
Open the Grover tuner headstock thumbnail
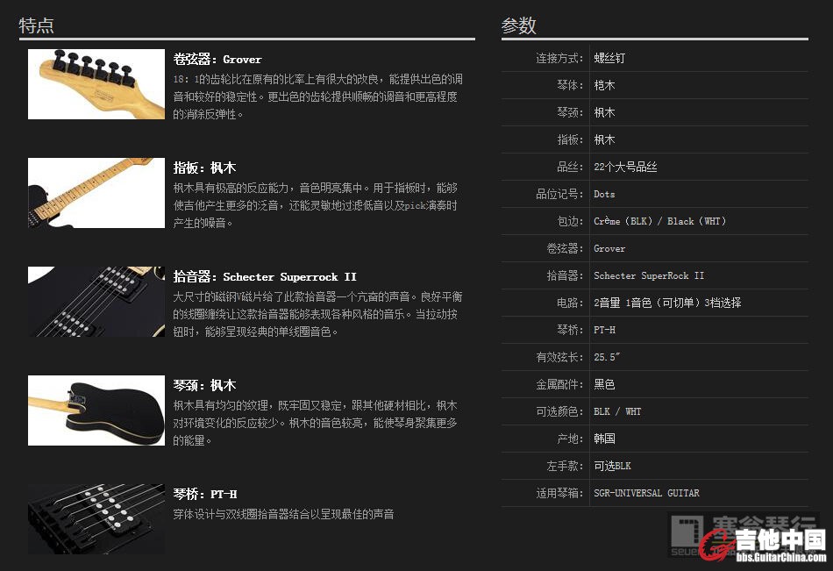click(96, 84)
